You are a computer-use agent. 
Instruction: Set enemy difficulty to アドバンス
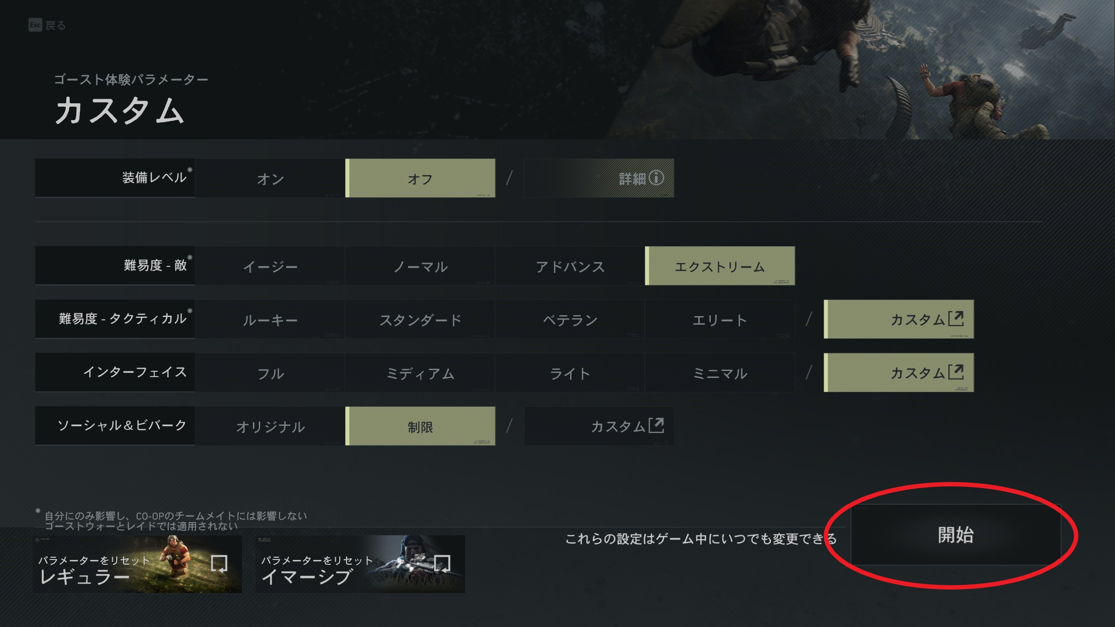point(570,266)
